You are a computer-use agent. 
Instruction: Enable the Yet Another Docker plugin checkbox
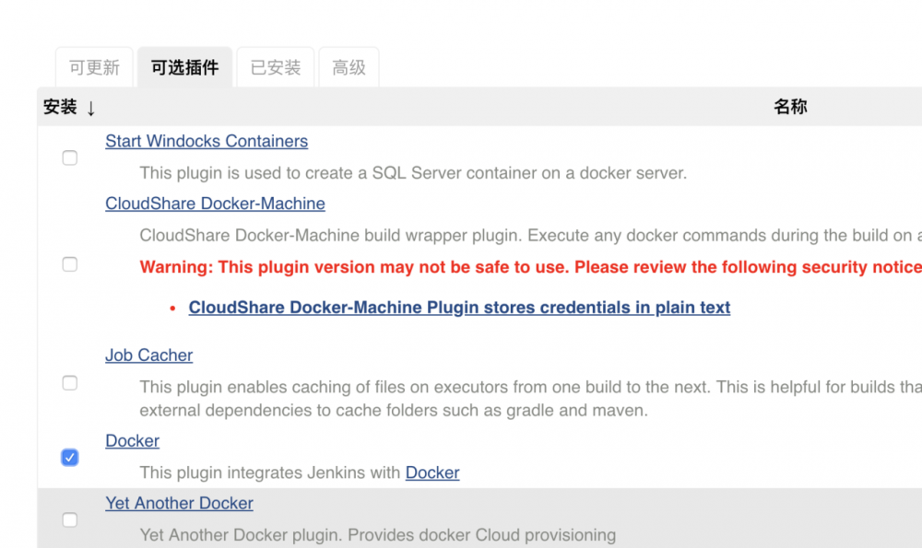pos(69,519)
